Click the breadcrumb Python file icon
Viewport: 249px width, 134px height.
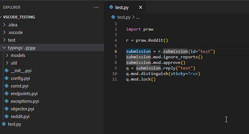[x=113, y=17]
